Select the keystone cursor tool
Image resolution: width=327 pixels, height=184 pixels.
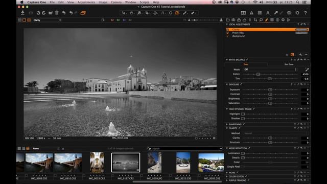(162, 13)
